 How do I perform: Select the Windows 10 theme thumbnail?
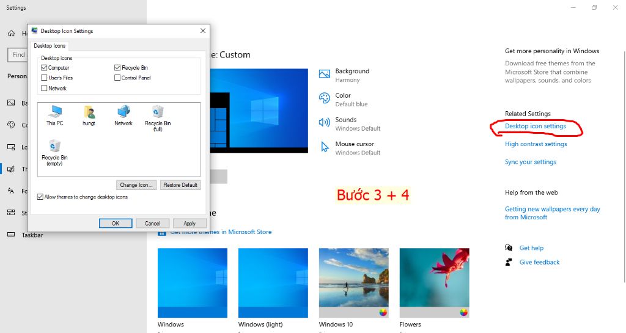pos(354,283)
